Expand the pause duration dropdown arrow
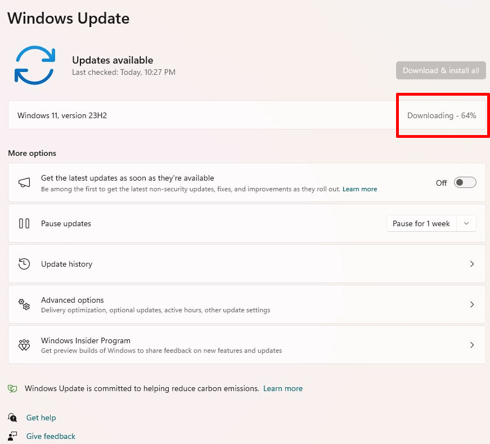The height and width of the screenshot is (444, 490). pyautogui.click(x=466, y=223)
